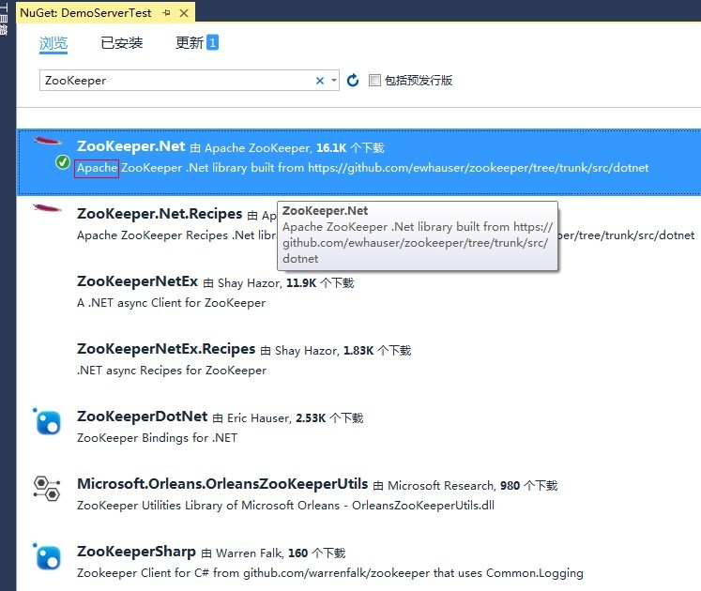Click the ZooKeeper.Net github.com/ewhauser description line
Viewport: 701px width, 591px height.
pyautogui.click(x=362, y=168)
